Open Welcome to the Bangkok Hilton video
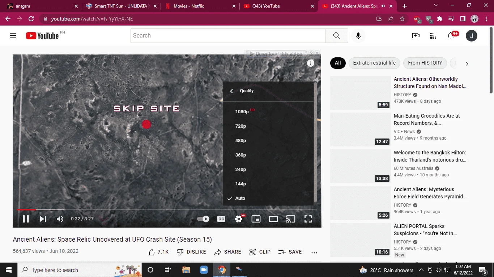 click(x=430, y=156)
